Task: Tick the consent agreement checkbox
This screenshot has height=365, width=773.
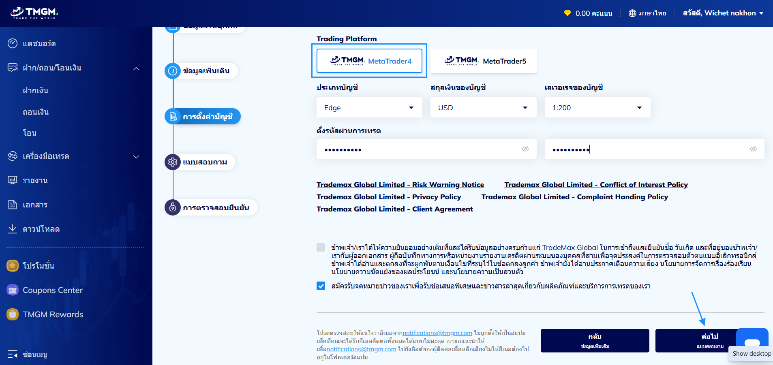Action: point(321,248)
